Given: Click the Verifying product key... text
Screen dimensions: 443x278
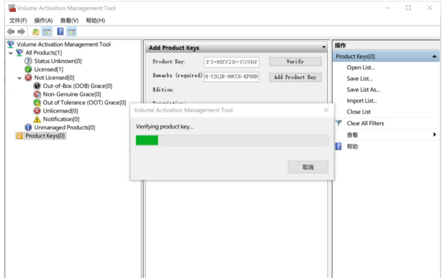Looking at the screenshot, I should 164,127.
